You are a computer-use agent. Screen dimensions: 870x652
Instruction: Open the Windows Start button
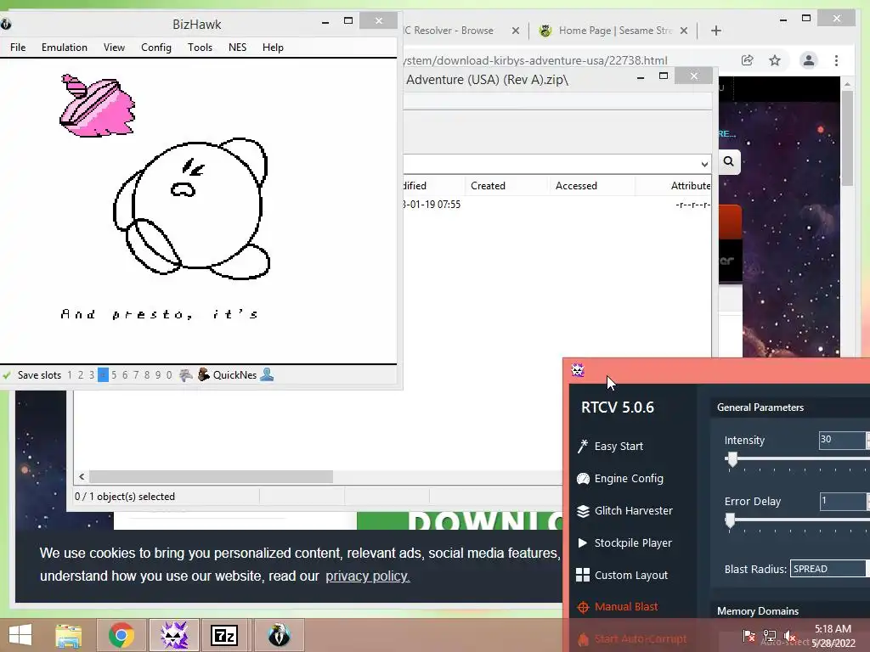point(20,635)
